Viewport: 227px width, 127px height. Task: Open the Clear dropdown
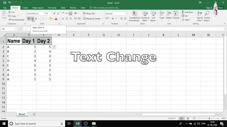186,20
